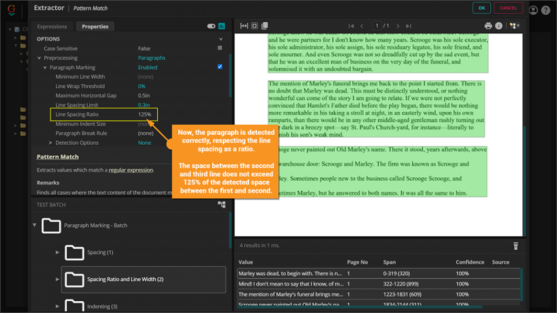The height and width of the screenshot is (313, 557).
Task: Go to the first page of document
Action: point(351,26)
